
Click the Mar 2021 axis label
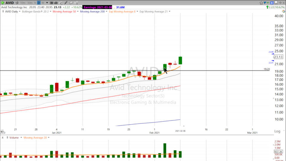(252, 133)
